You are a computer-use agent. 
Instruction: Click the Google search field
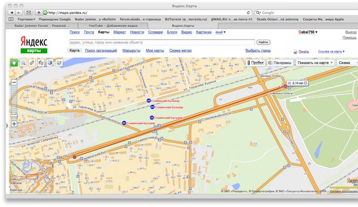306,13
